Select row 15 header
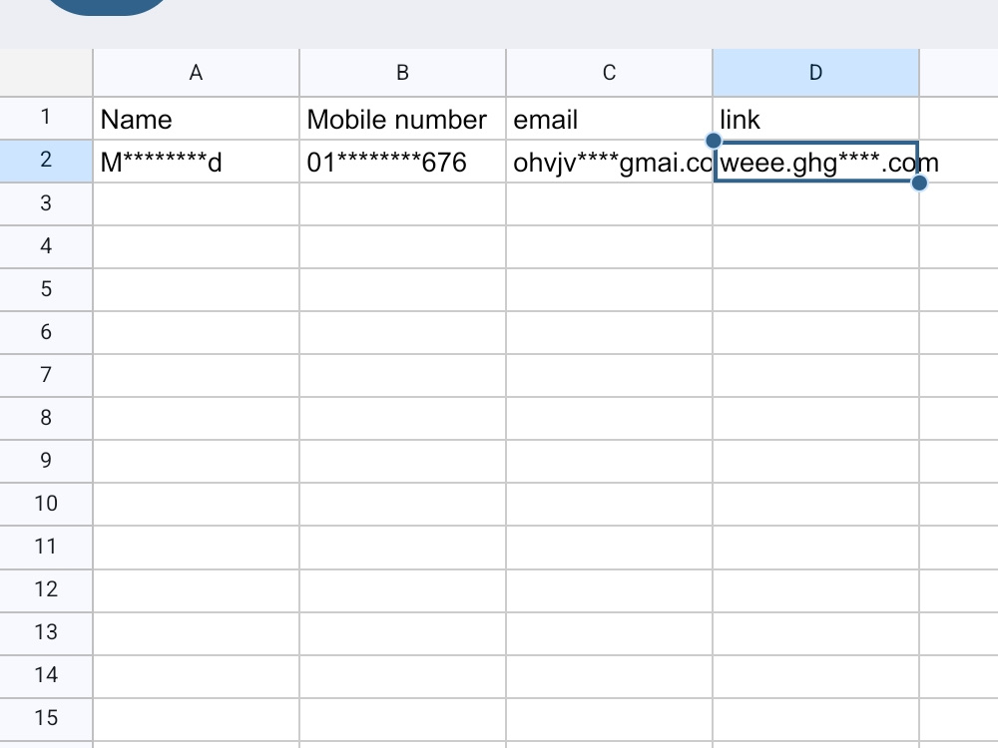Viewport: 998px width, 748px height. tap(46, 718)
